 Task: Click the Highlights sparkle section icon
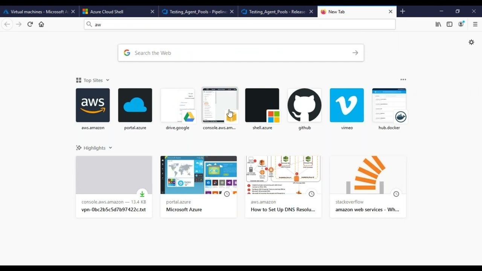point(79,148)
